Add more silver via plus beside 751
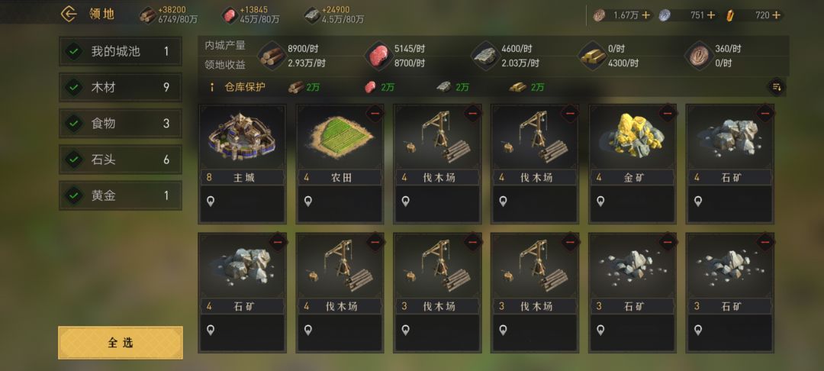 [710, 15]
